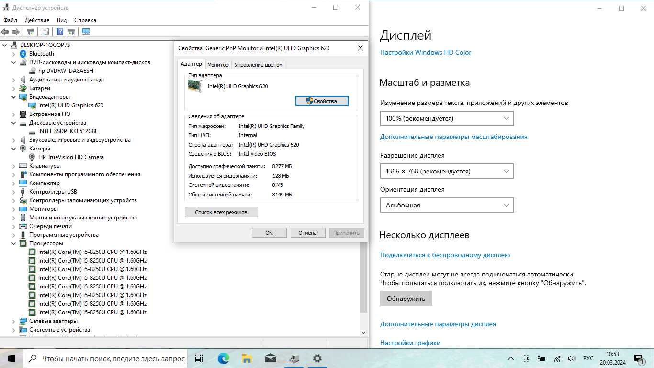
Task: Open File Explorer from the taskbar
Action: [247, 358]
